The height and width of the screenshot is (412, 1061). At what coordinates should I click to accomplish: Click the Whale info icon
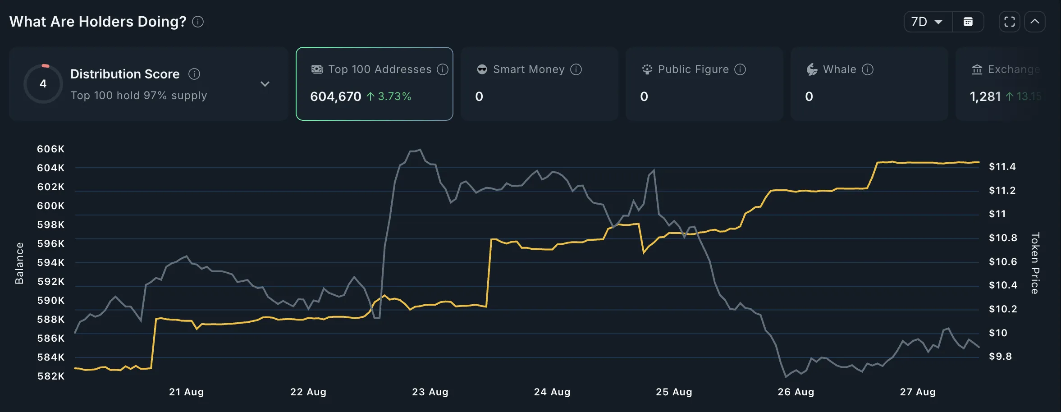[868, 69]
